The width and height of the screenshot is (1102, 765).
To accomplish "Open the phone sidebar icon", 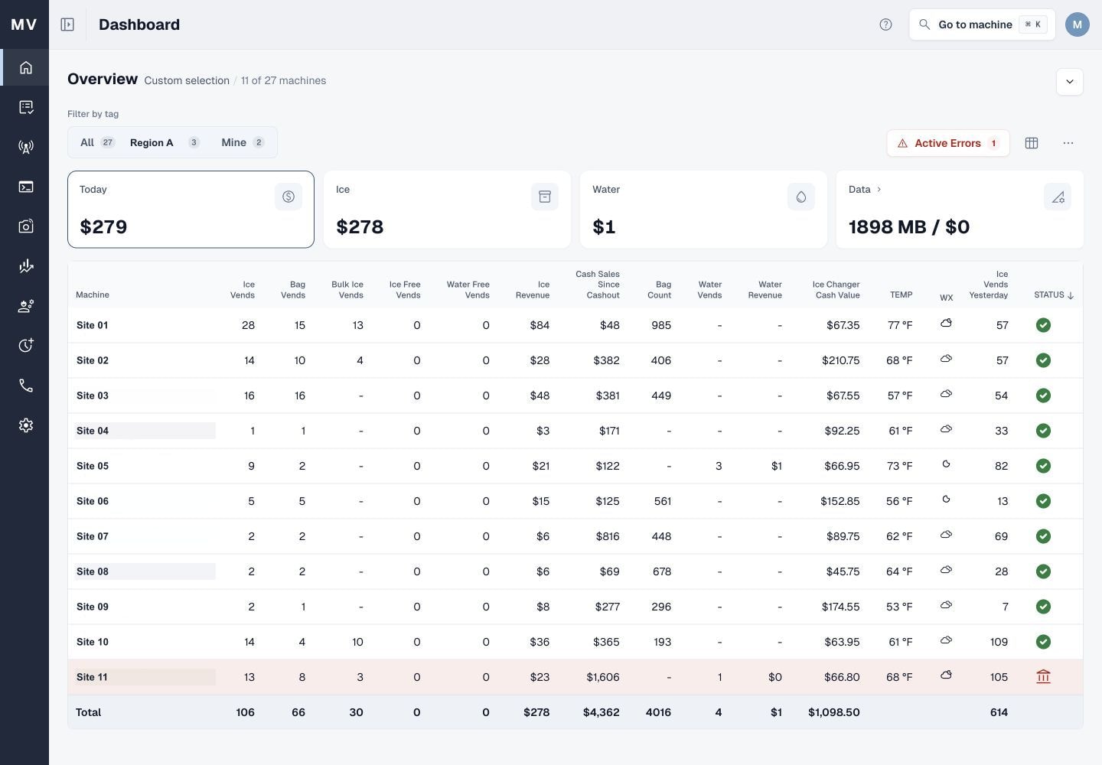I will coord(26,386).
